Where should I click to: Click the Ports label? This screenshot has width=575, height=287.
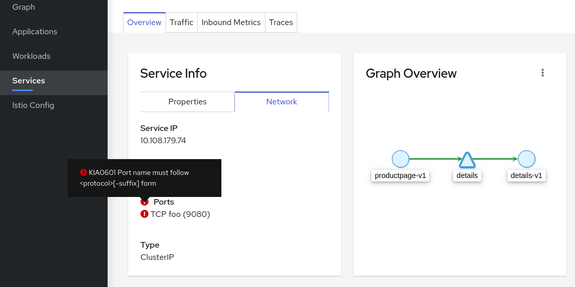click(164, 202)
